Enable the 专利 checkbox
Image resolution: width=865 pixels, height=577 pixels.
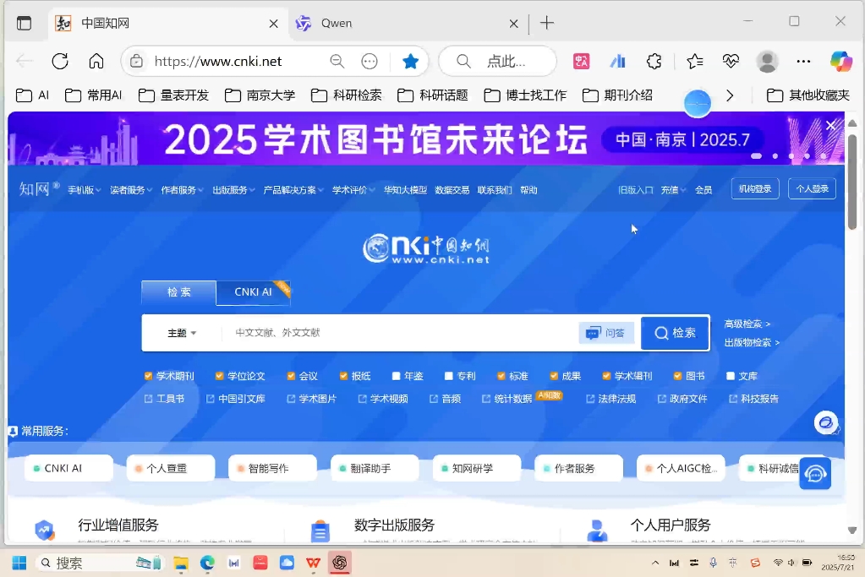[448, 376]
